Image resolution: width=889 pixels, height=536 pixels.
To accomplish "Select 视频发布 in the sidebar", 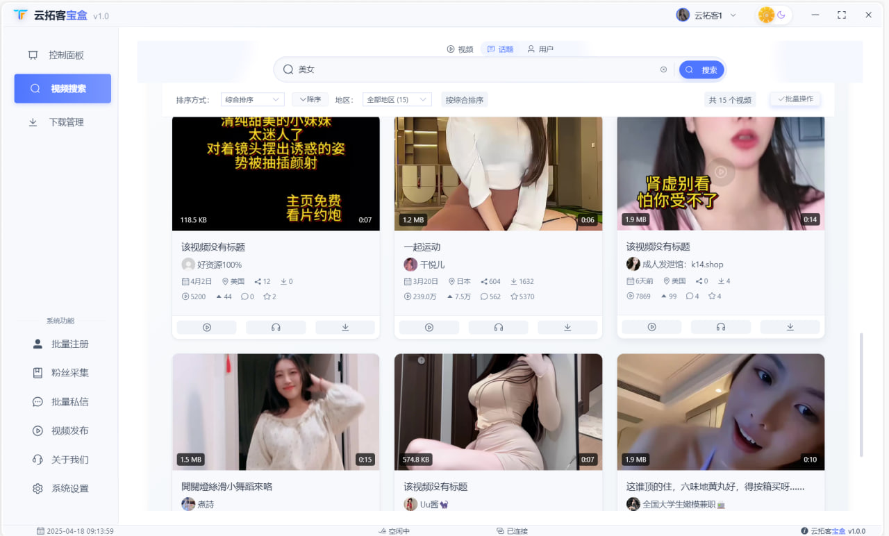I will point(62,430).
